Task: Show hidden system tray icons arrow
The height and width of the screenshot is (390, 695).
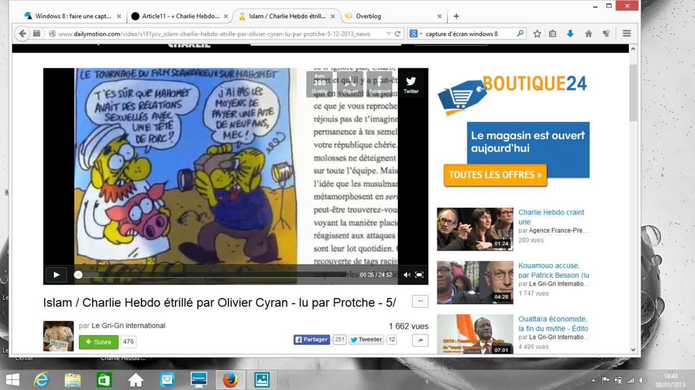Action: [594, 381]
